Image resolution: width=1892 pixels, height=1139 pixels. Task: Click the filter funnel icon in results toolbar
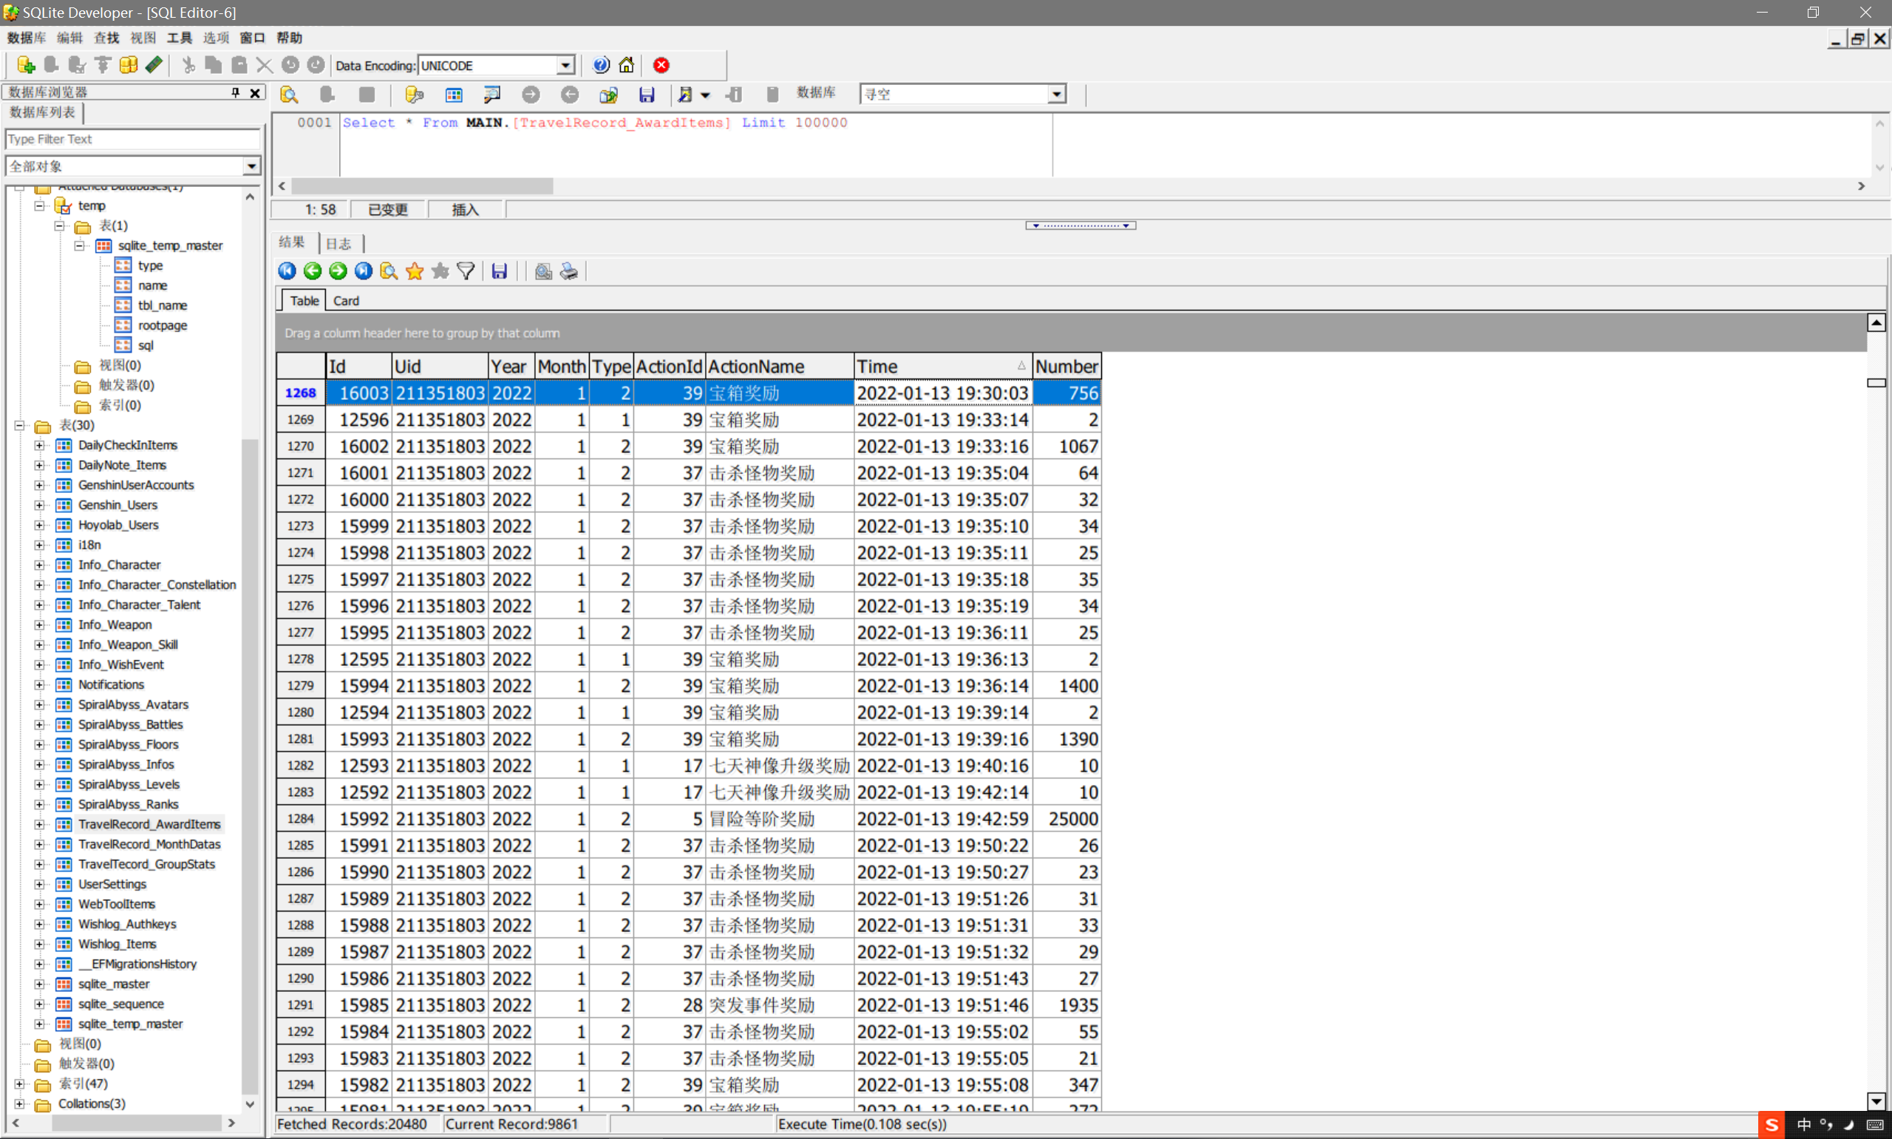tap(466, 271)
